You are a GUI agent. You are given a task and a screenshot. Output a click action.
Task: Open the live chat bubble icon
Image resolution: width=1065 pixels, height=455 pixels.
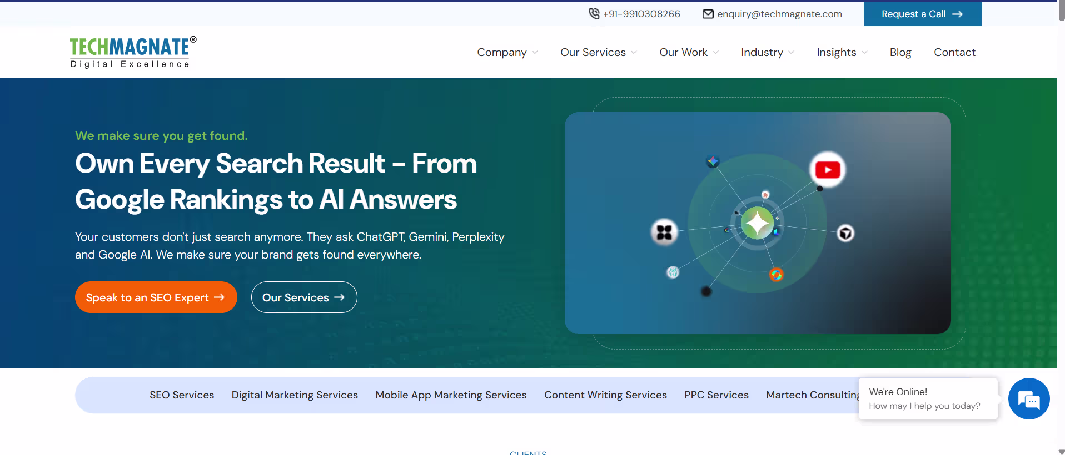click(1029, 398)
